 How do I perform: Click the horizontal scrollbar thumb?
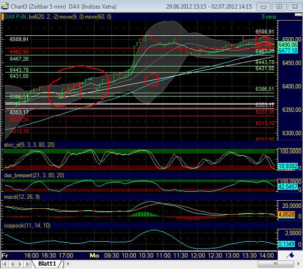tap(275, 264)
